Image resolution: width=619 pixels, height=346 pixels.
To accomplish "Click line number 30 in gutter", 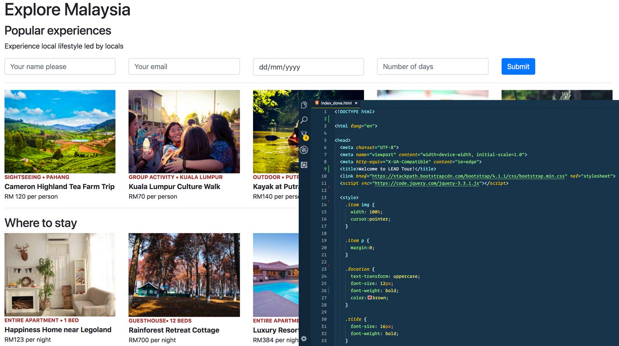I will [324, 319].
